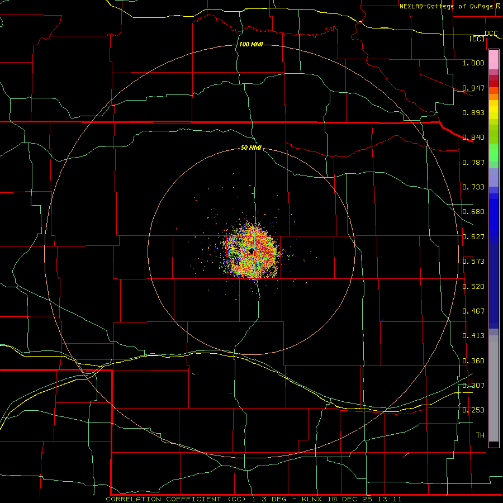Click the 0.307 scale value
Screen dimensions: 503x503
coord(473,386)
